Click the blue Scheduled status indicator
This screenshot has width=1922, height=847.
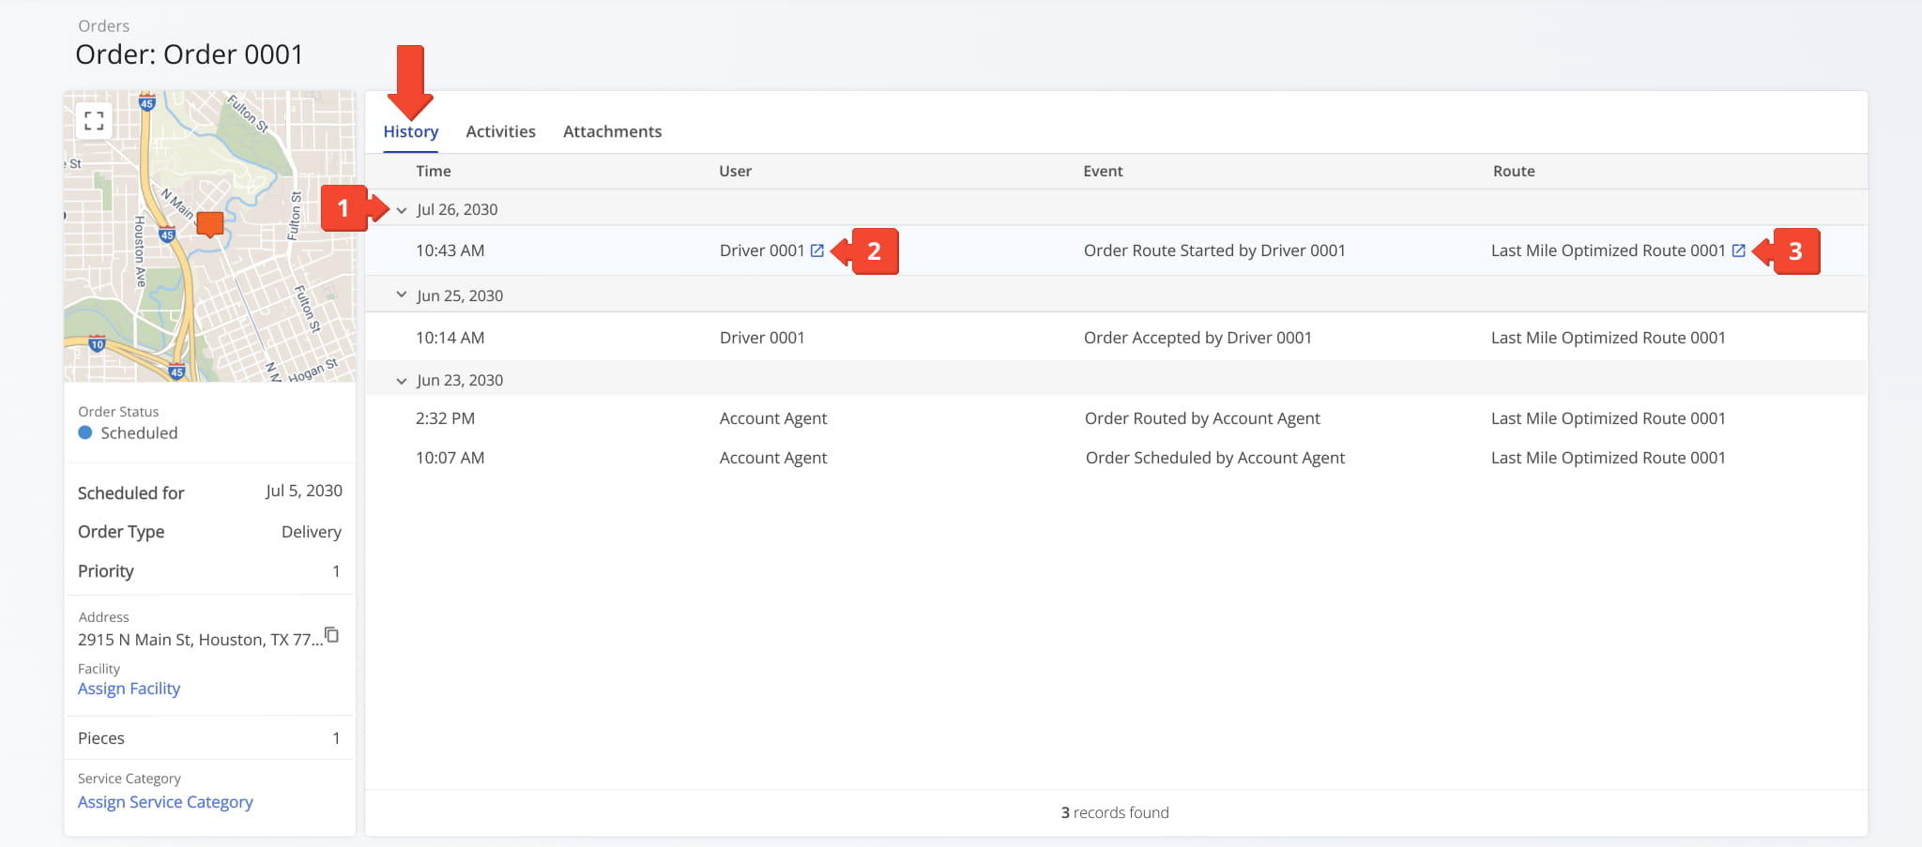pyautogui.click(x=84, y=432)
